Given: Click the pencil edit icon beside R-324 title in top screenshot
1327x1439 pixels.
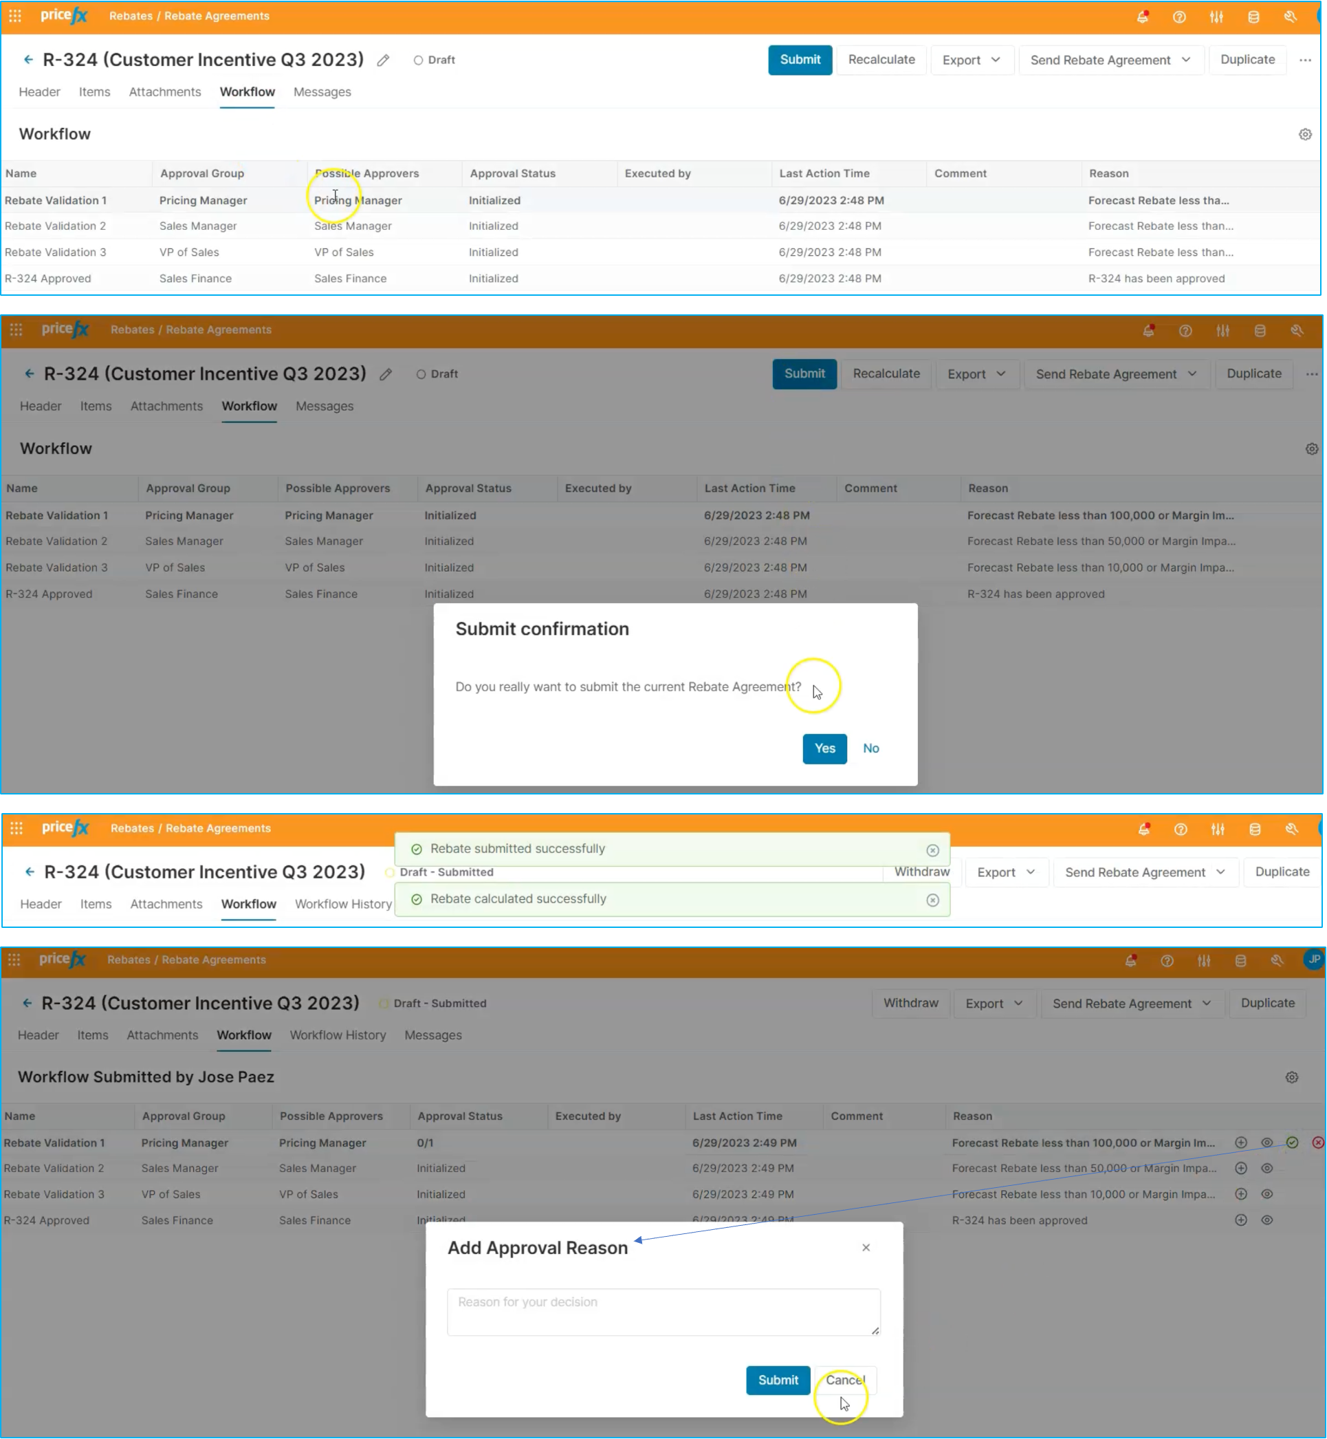Looking at the screenshot, I should [384, 61].
